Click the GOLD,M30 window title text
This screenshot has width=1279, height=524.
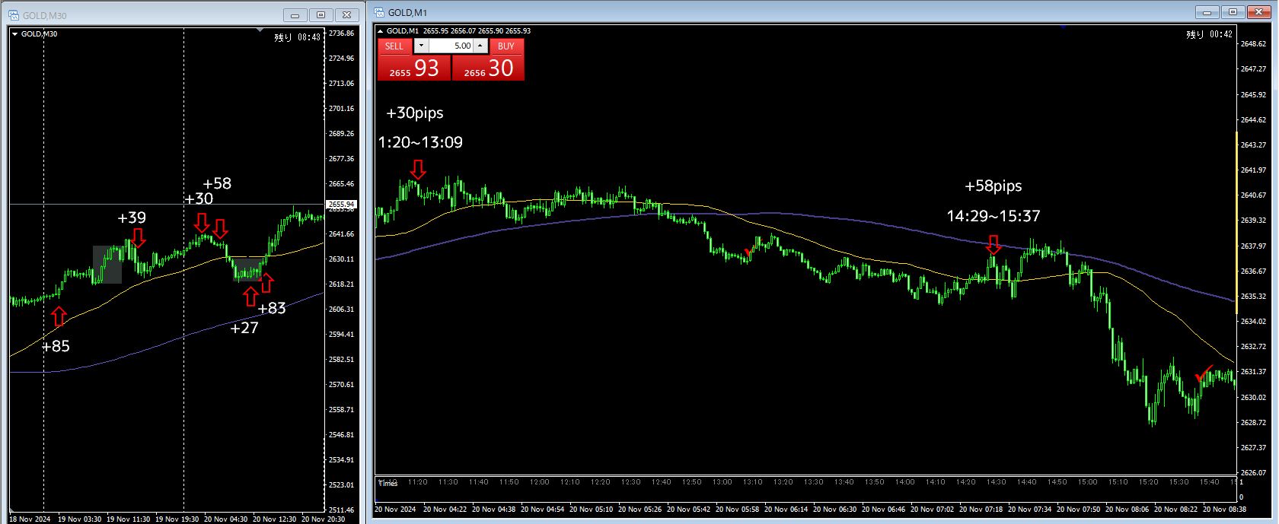(x=44, y=16)
